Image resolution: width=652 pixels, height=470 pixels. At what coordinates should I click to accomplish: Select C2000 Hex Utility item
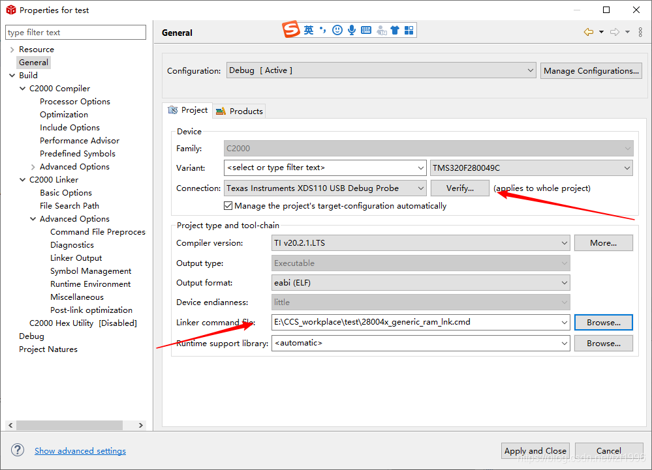coord(83,323)
